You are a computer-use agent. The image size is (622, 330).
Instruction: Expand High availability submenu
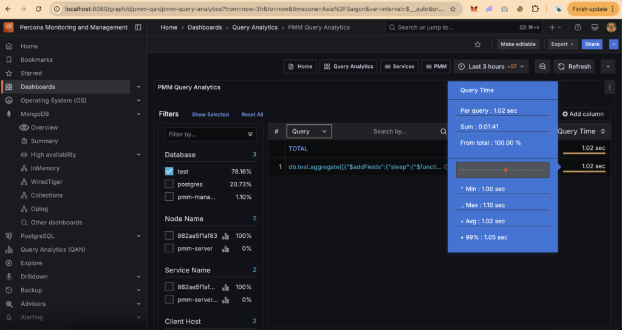point(138,155)
